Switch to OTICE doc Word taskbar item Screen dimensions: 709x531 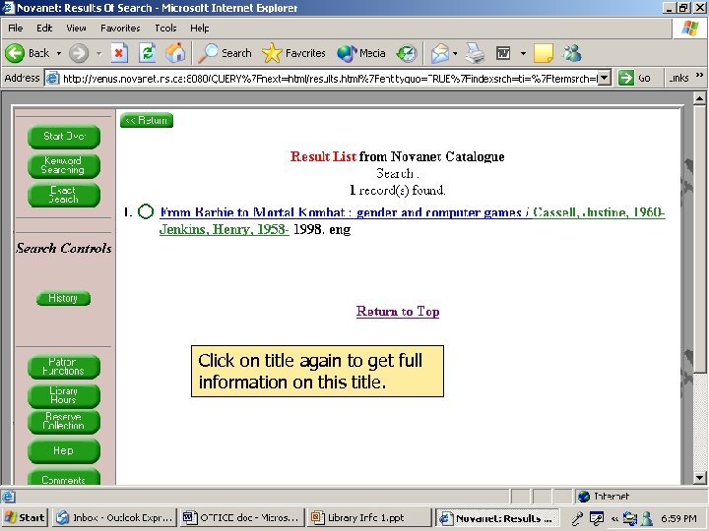[x=241, y=518]
